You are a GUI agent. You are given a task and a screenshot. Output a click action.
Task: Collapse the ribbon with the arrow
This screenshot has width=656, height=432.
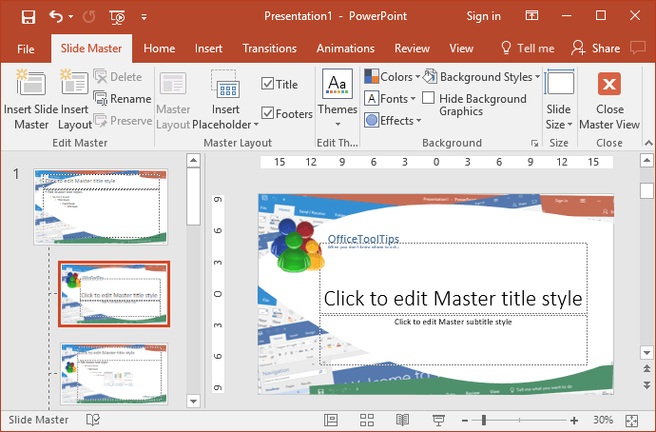point(649,143)
